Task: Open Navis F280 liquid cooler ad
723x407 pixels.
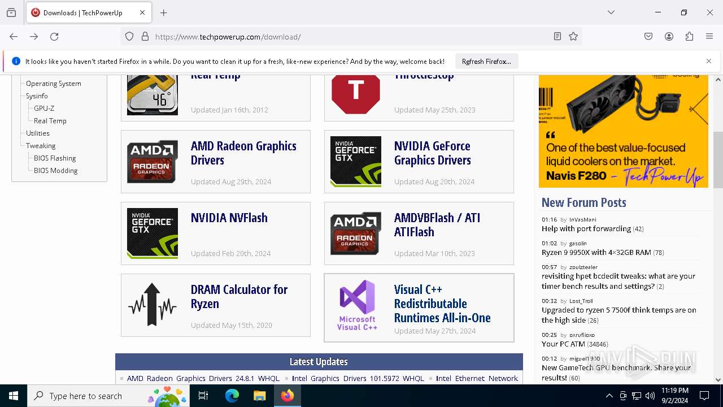Action: 624,131
